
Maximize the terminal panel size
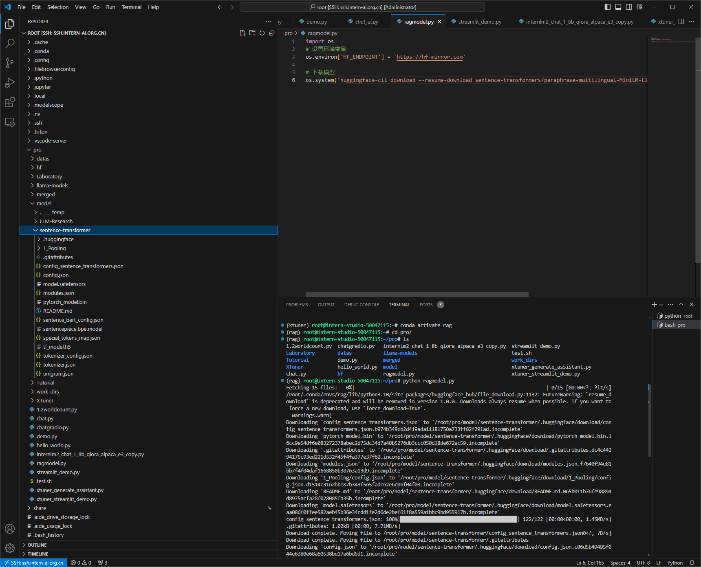681,305
